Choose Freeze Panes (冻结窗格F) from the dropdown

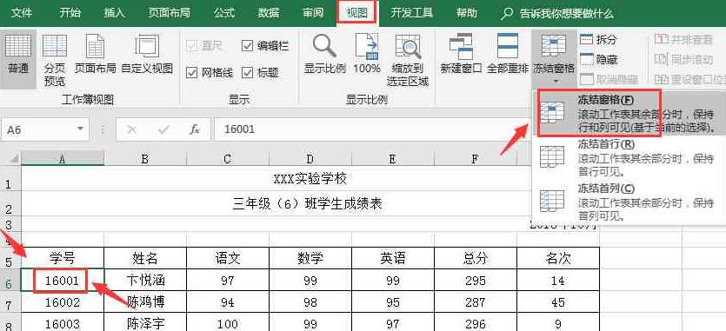[629, 114]
